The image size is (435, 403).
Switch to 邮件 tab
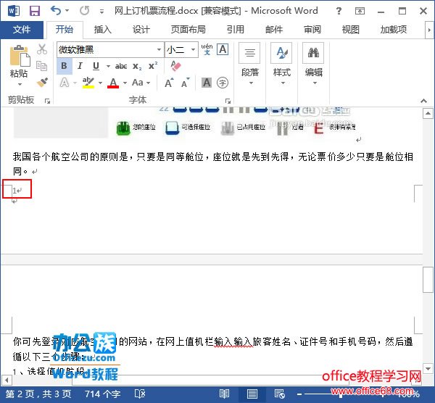coord(274,30)
